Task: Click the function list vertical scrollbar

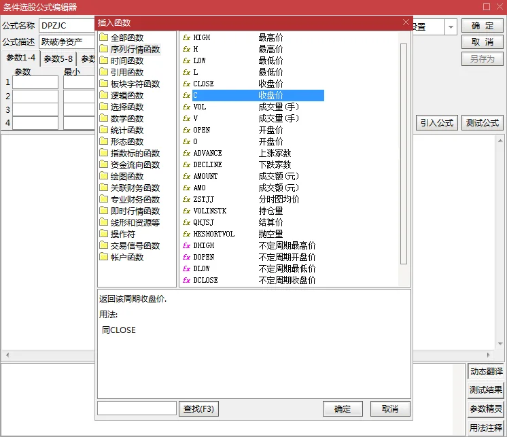Action: [x=404, y=154]
